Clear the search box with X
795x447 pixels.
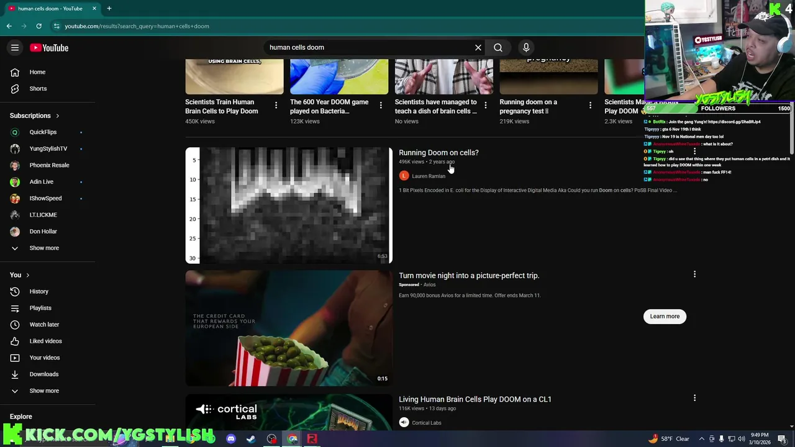coord(478,47)
